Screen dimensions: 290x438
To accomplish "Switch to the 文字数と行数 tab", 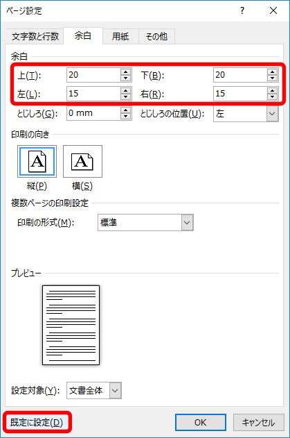I will [x=35, y=36].
